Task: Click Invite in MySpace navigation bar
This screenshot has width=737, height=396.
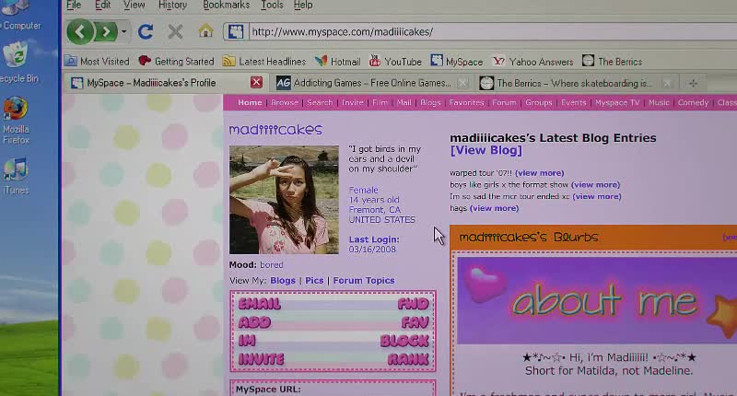Action: click(x=353, y=102)
